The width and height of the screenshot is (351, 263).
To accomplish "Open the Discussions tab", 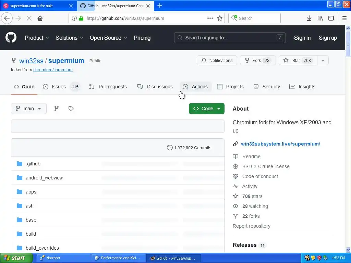I will coord(155,87).
